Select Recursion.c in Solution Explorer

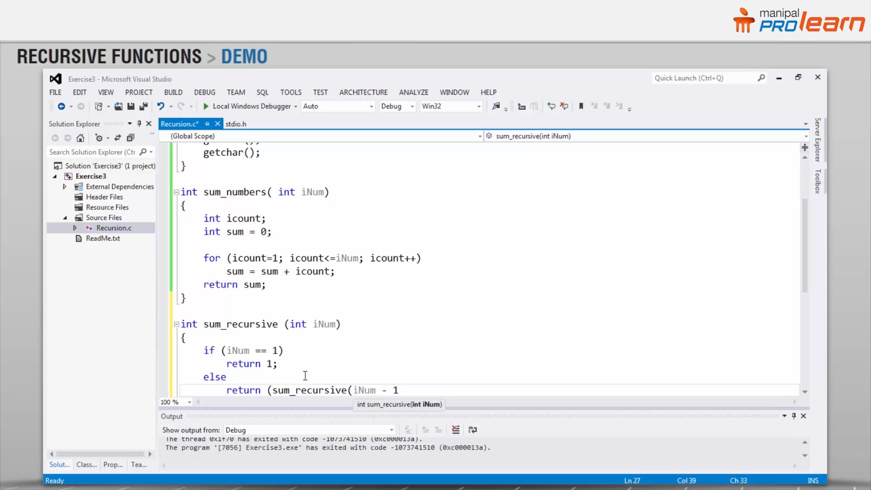click(113, 227)
